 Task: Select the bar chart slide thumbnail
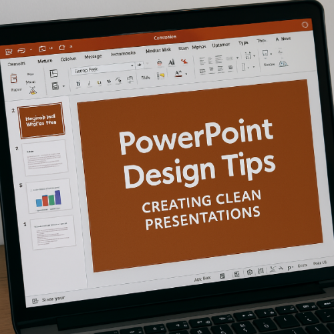[49, 196]
